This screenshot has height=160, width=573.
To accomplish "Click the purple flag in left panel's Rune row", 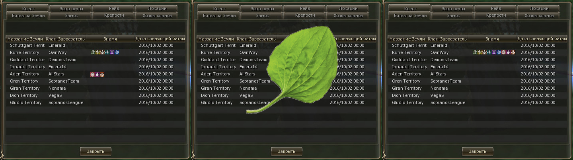I will 112,52.
